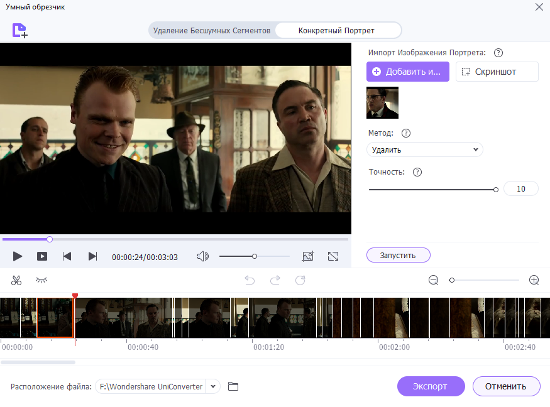The height and width of the screenshot is (407, 550).
Task: Click the timeline zoom slider knob
Action: (x=452, y=280)
